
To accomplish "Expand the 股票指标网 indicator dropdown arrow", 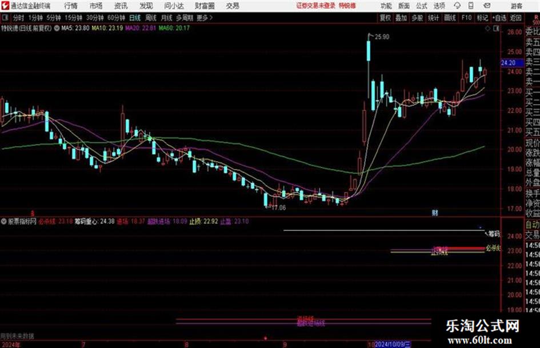I will coord(3,221).
